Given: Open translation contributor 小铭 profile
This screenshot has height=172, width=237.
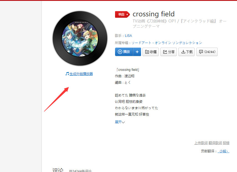Looking at the screenshot, I should [x=223, y=151].
